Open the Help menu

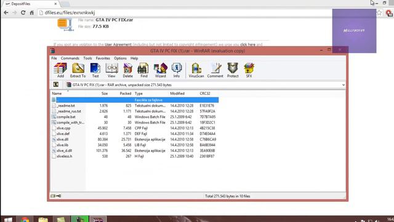coord(134,58)
